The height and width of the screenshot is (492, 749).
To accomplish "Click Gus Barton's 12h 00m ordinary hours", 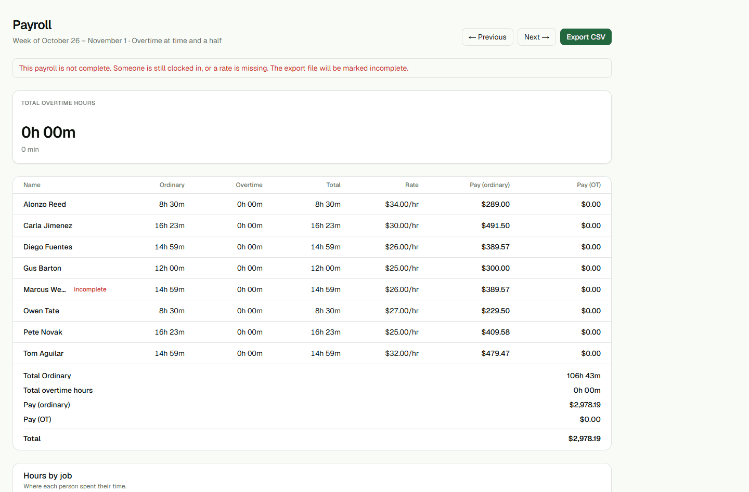I will tap(170, 268).
